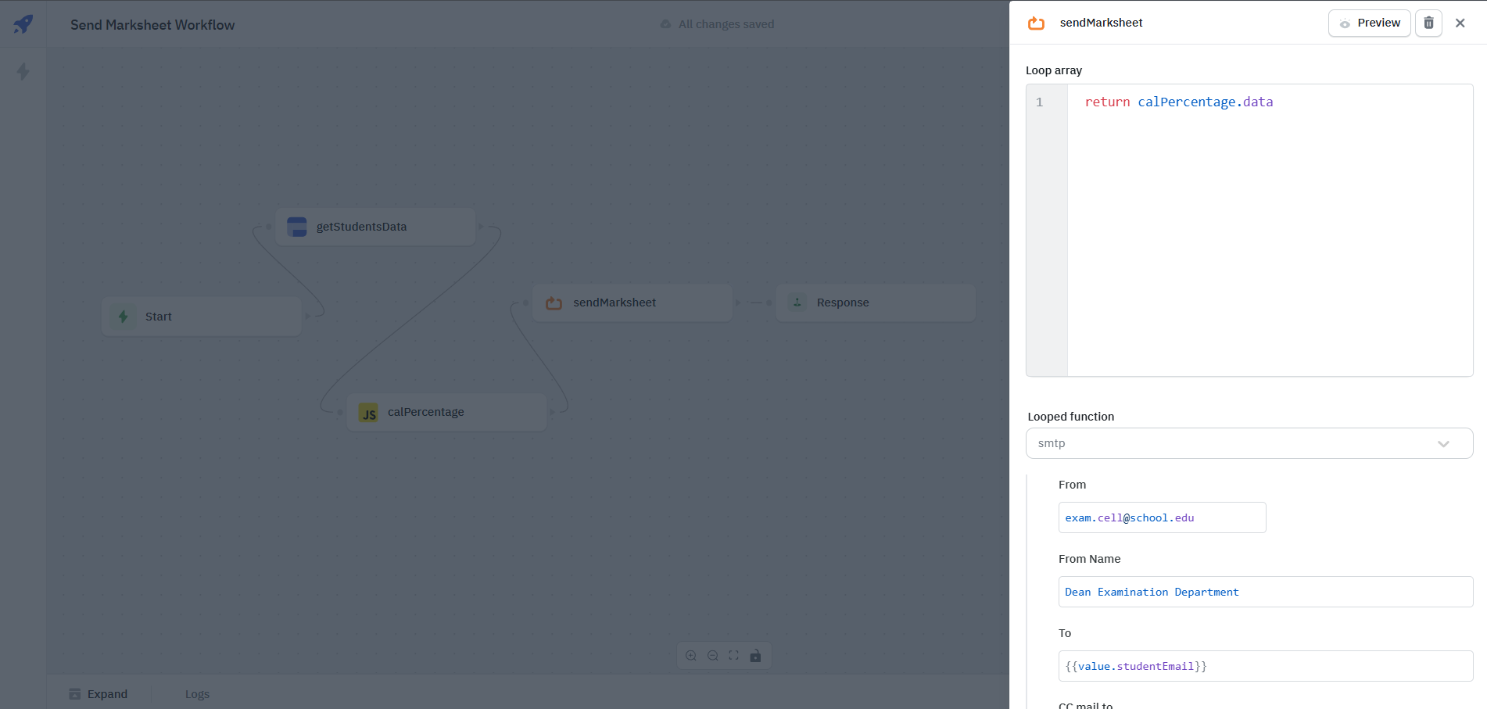Fit workflow view to screen

[x=734, y=656]
